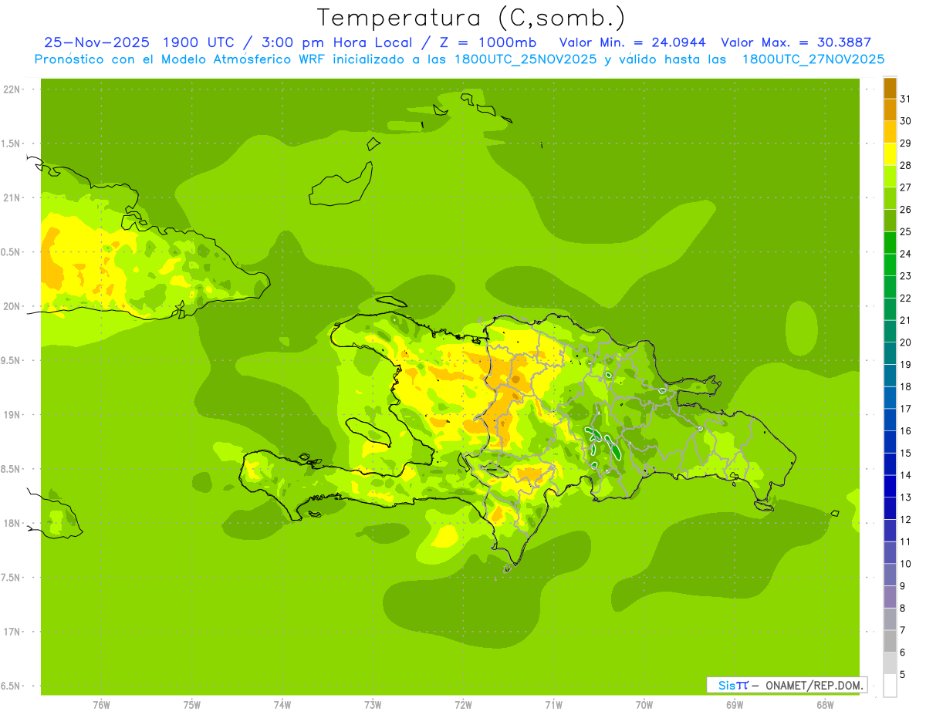926x715 pixels.
Task: Click the '17N' latitude axis label
Action: 13,632
